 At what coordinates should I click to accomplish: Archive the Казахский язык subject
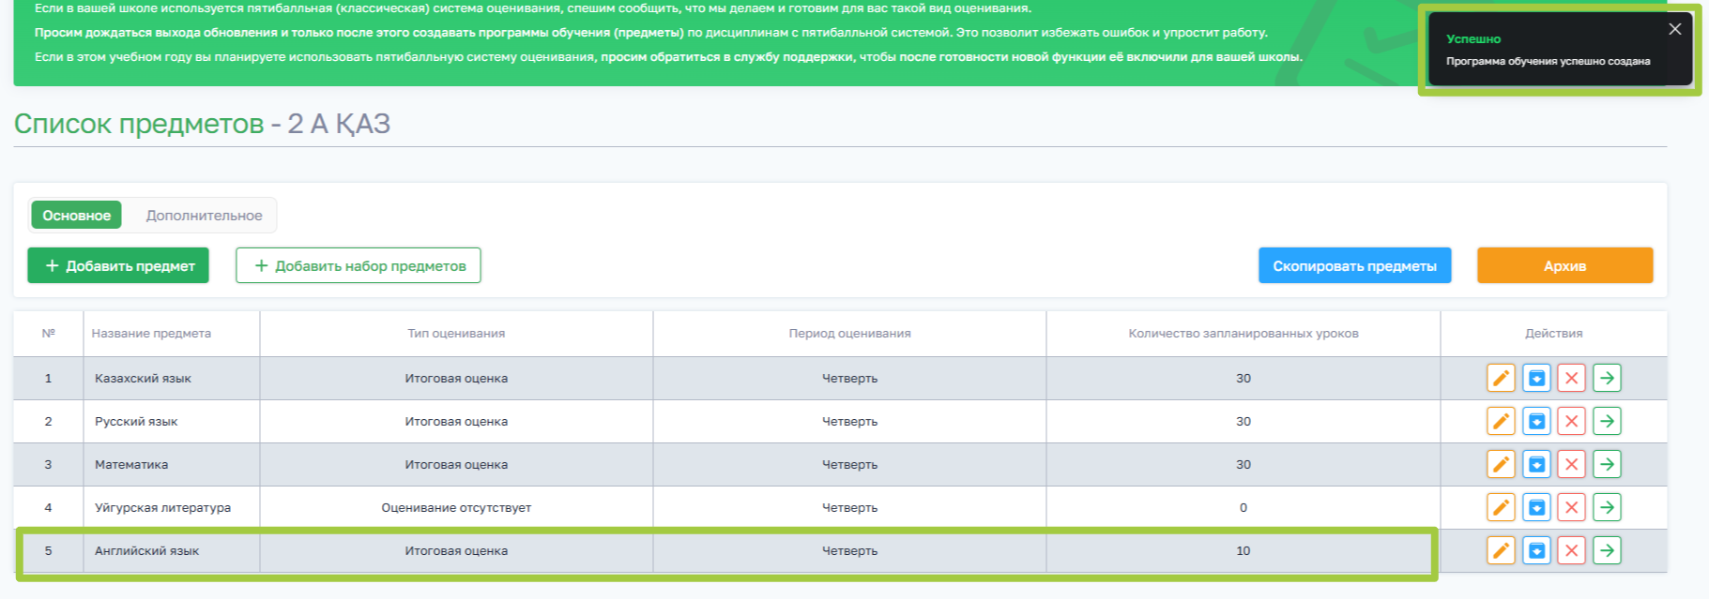tap(1536, 378)
